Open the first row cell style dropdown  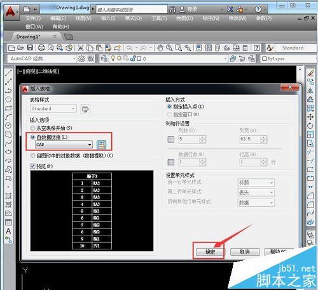(256, 183)
